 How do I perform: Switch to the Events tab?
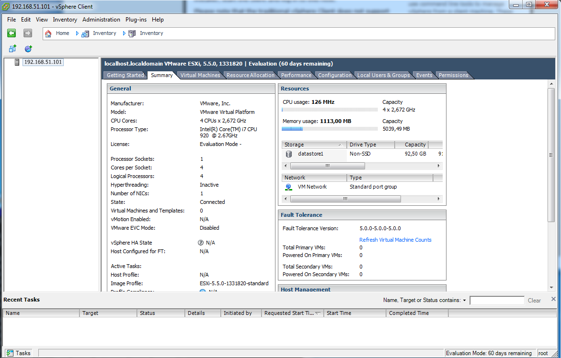click(x=424, y=75)
